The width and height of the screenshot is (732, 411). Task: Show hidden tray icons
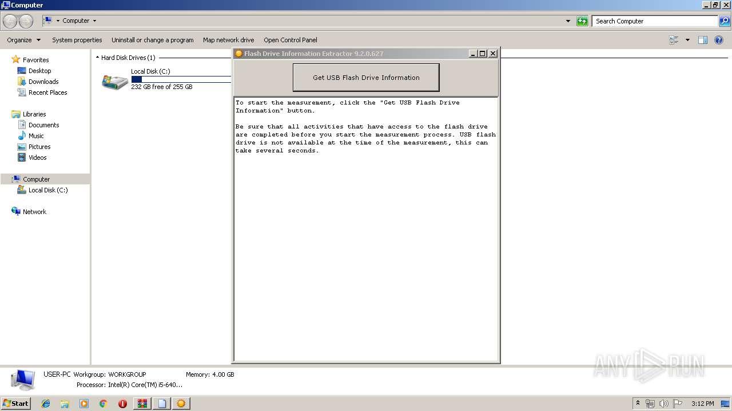pos(638,404)
